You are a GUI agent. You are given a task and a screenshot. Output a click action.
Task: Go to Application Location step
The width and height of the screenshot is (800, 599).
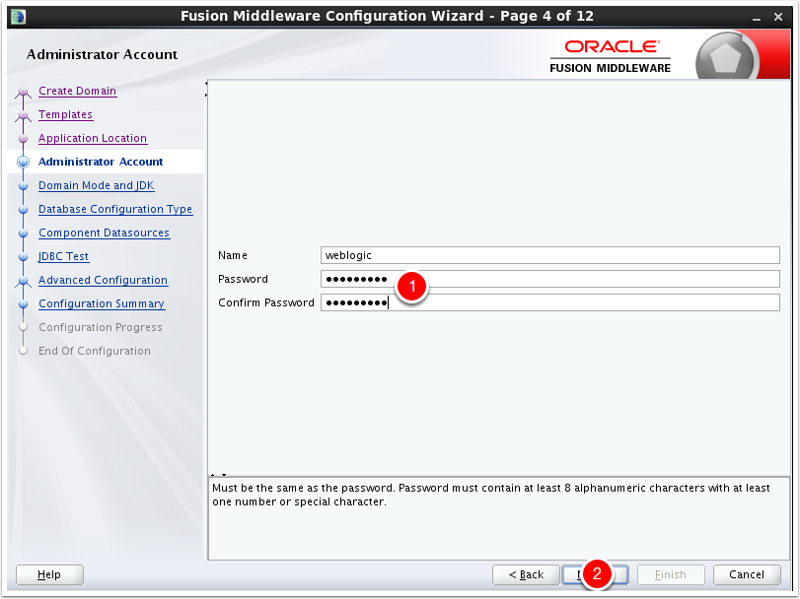pyautogui.click(x=92, y=138)
